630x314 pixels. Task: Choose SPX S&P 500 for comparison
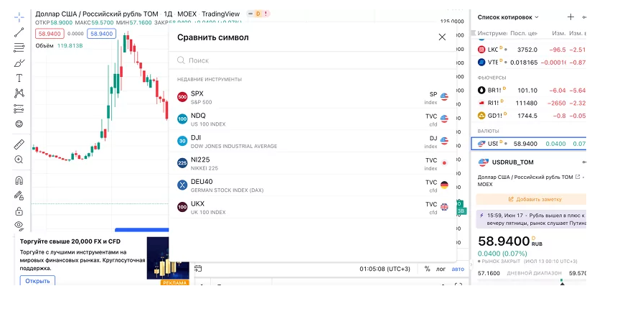[313, 97]
